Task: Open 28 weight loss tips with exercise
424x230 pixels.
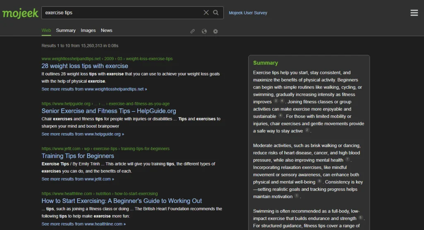Action: (x=84, y=66)
